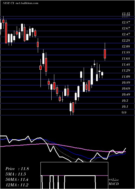Click the NYSE CX ns1.bullkhan.com title text
The height and width of the screenshot is (189, 135).
[x=20, y=3]
